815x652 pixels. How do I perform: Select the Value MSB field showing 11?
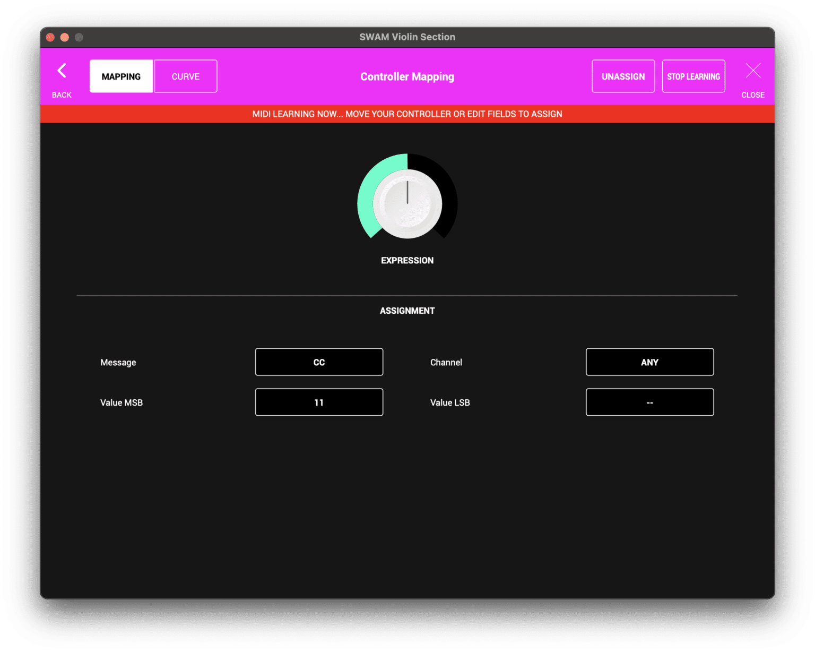click(x=319, y=402)
